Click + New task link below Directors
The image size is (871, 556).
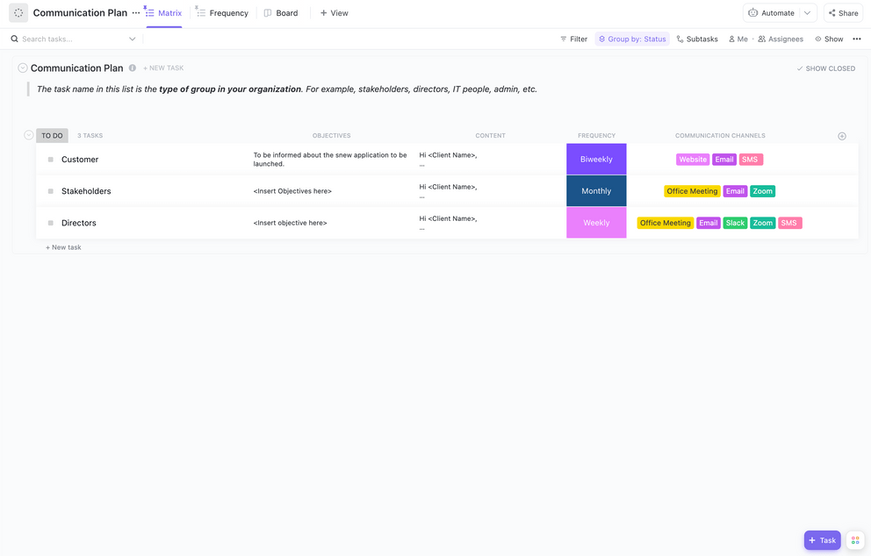(x=63, y=247)
